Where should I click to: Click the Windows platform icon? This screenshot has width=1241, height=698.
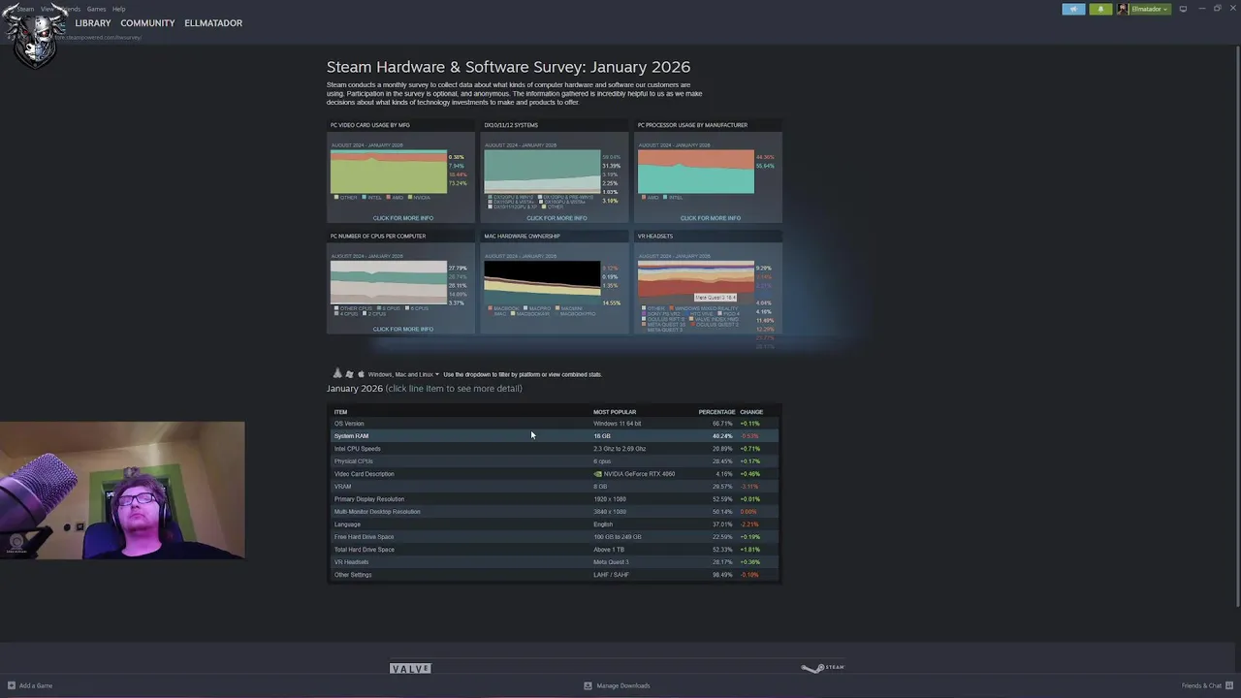tap(349, 374)
